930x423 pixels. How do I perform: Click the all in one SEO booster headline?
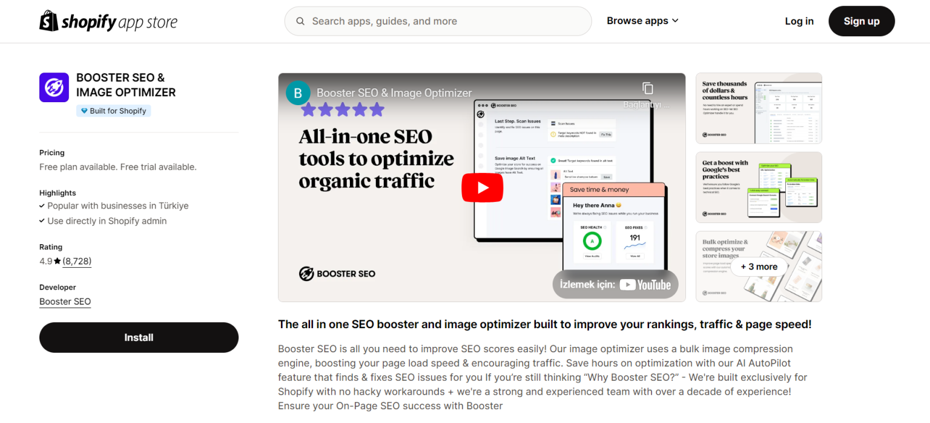[x=545, y=325]
